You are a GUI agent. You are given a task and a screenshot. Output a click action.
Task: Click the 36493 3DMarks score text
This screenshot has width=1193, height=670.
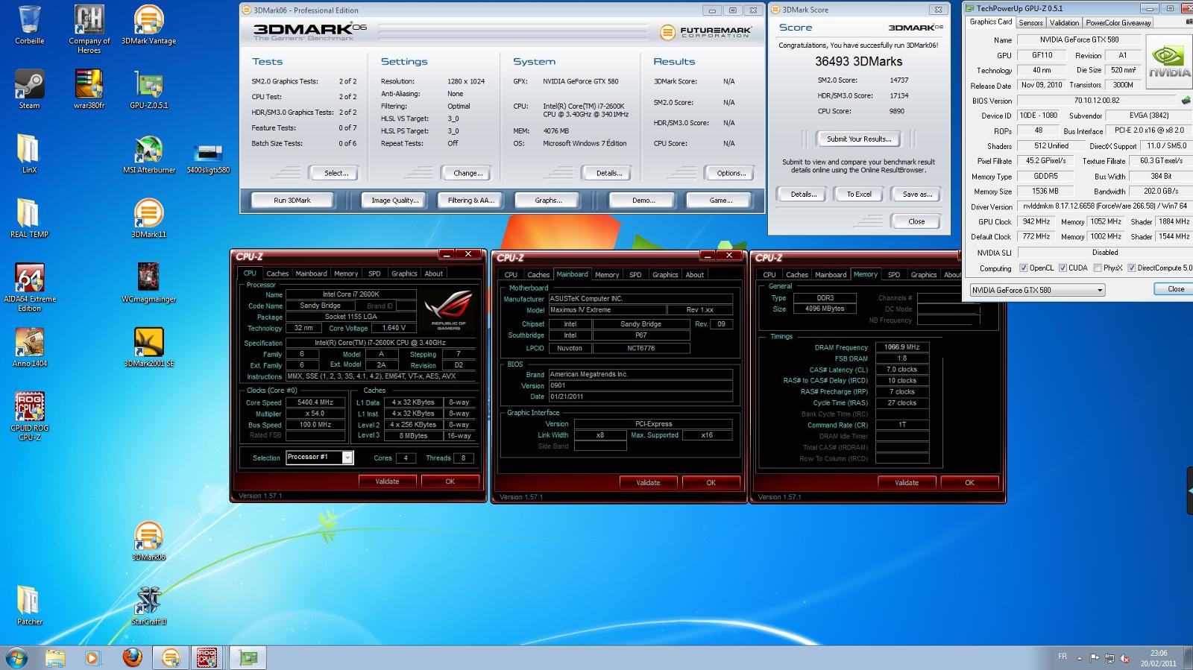(858, 61)
